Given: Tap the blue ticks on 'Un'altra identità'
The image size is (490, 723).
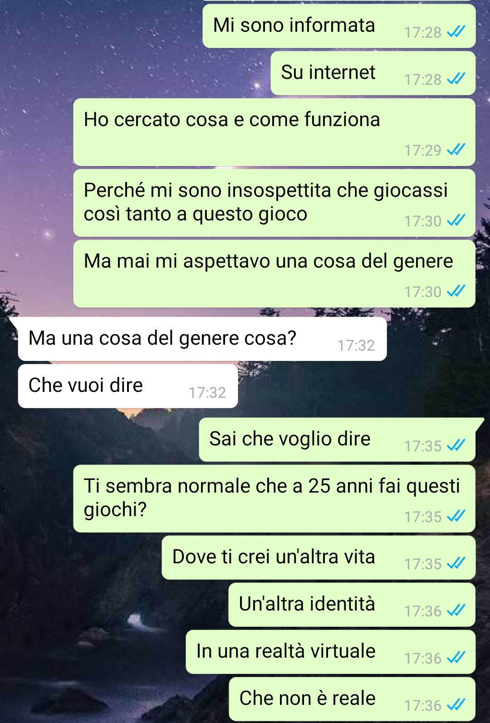Looking at the screenshot, I should click(x=456, y=611).
